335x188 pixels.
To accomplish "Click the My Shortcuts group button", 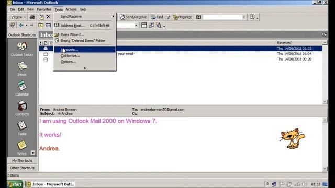I will tap(22, 160).
